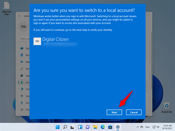Click the Settings window vertical scrollbar
Screen dimensions: 175x131
click(x=152, y=61)
